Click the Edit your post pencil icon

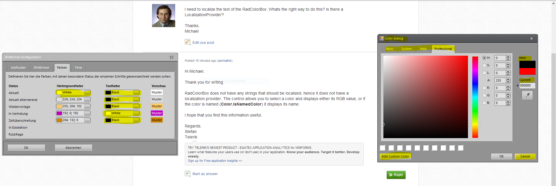pos(188,42)
